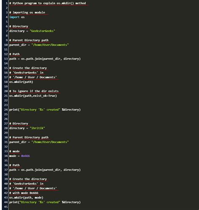Click '# Create the directory' comment on line 15
The width and height of the screenshot is (199, 210).
[28, 68]
